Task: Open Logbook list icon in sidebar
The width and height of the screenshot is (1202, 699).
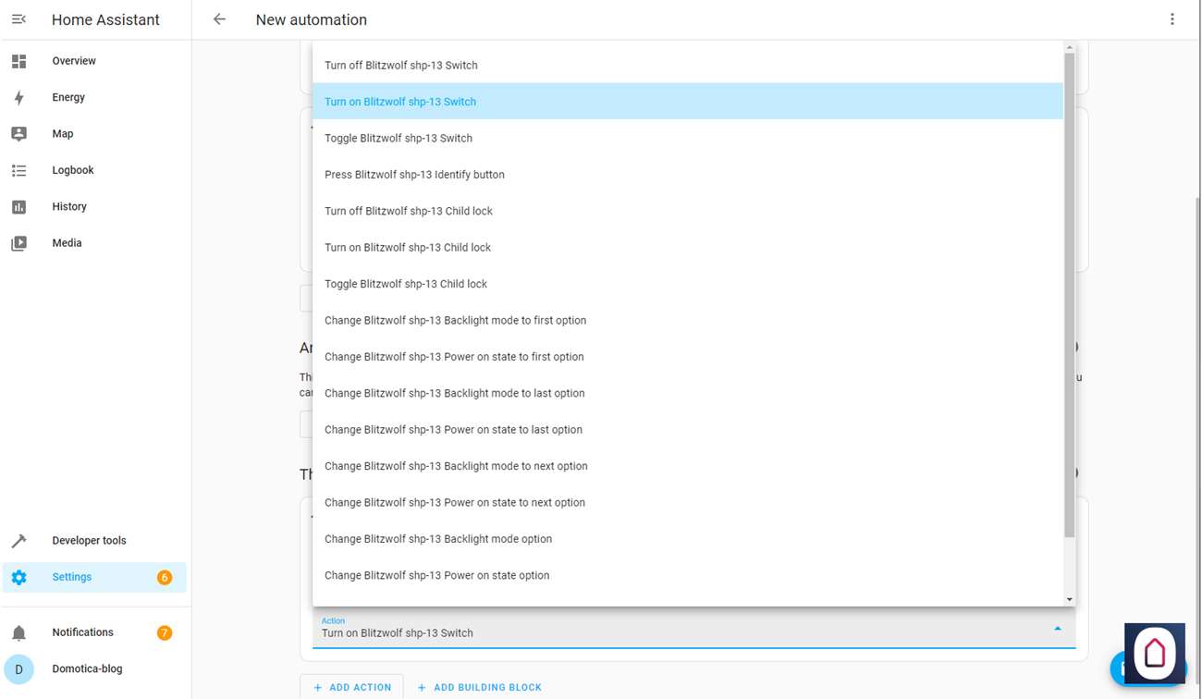Action: pyautogui.click(x=18, y=170)
